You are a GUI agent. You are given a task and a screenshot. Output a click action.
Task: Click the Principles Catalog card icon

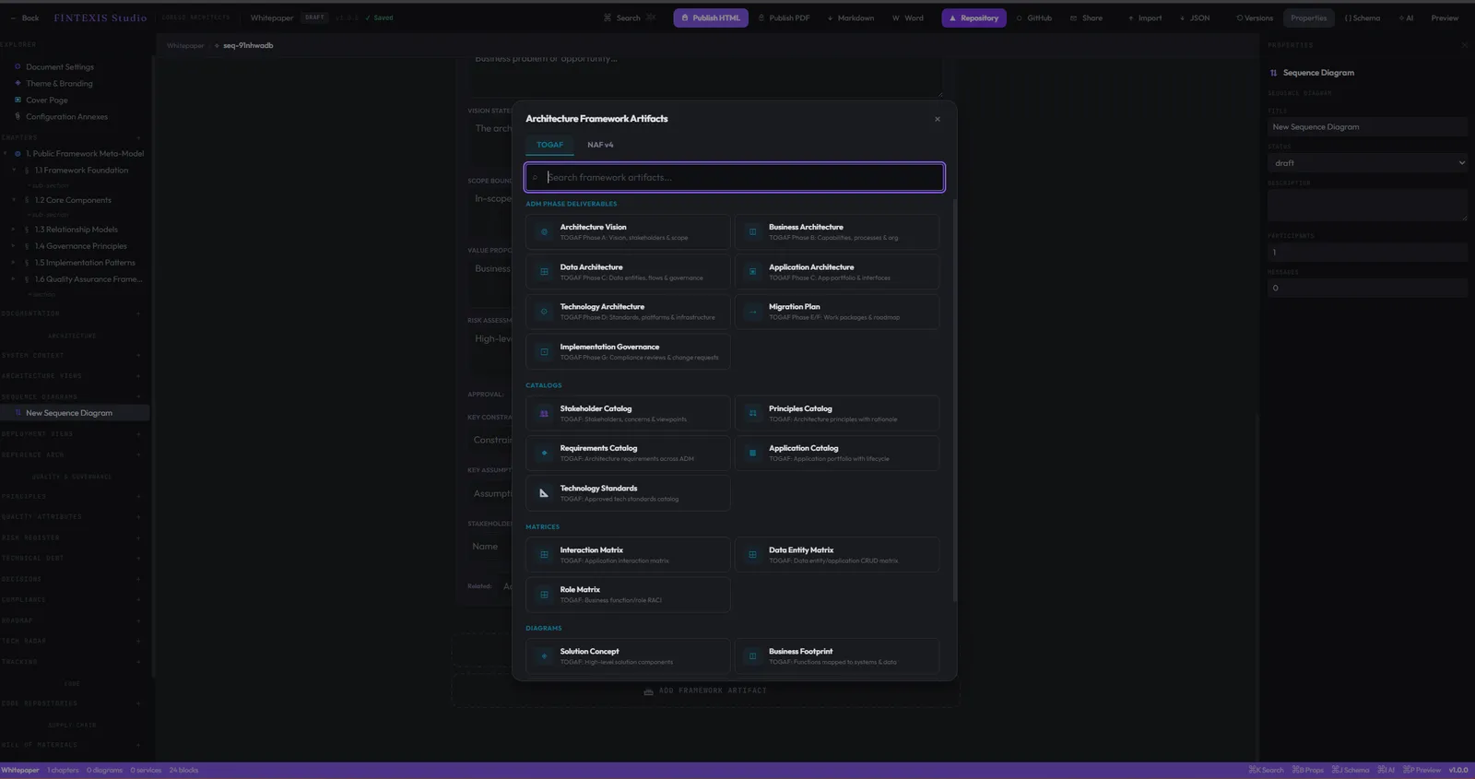pos(752,414)
